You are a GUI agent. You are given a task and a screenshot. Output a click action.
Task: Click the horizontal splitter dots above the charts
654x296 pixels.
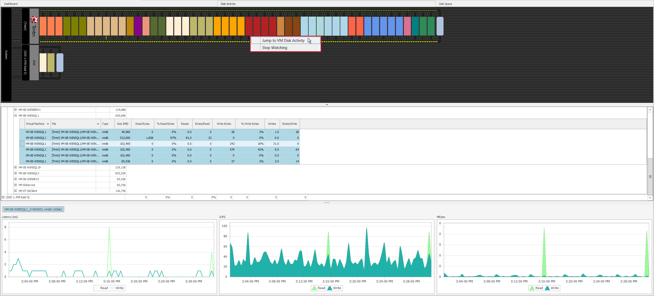click(327, 203)
